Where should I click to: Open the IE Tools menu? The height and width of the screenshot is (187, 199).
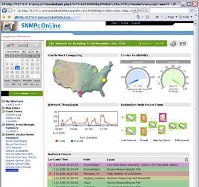[x=186, y=17]
